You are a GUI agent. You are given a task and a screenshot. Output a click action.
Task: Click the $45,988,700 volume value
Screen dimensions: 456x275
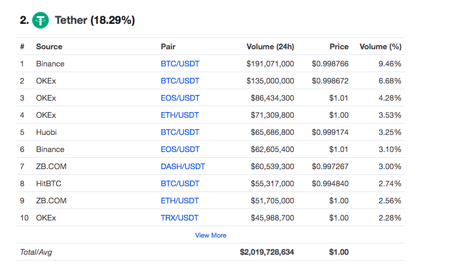pos(273,218)
